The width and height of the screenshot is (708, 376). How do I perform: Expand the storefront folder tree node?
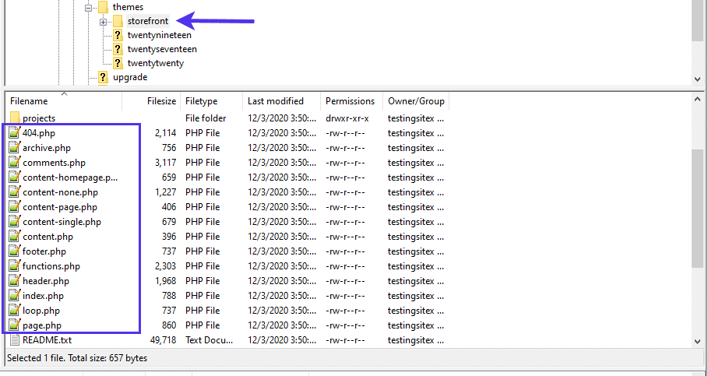pos(103,22)
